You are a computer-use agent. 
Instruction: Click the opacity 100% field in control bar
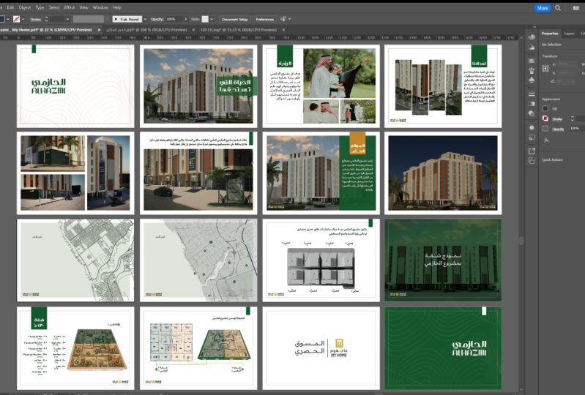point(174,19)
